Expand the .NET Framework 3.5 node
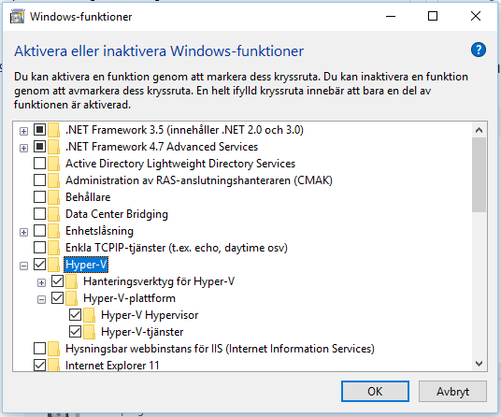The image size is (501, 417). 23,131
